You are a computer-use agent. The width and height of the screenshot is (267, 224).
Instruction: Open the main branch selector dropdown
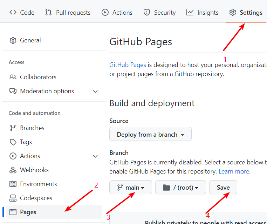coord(130,188)
